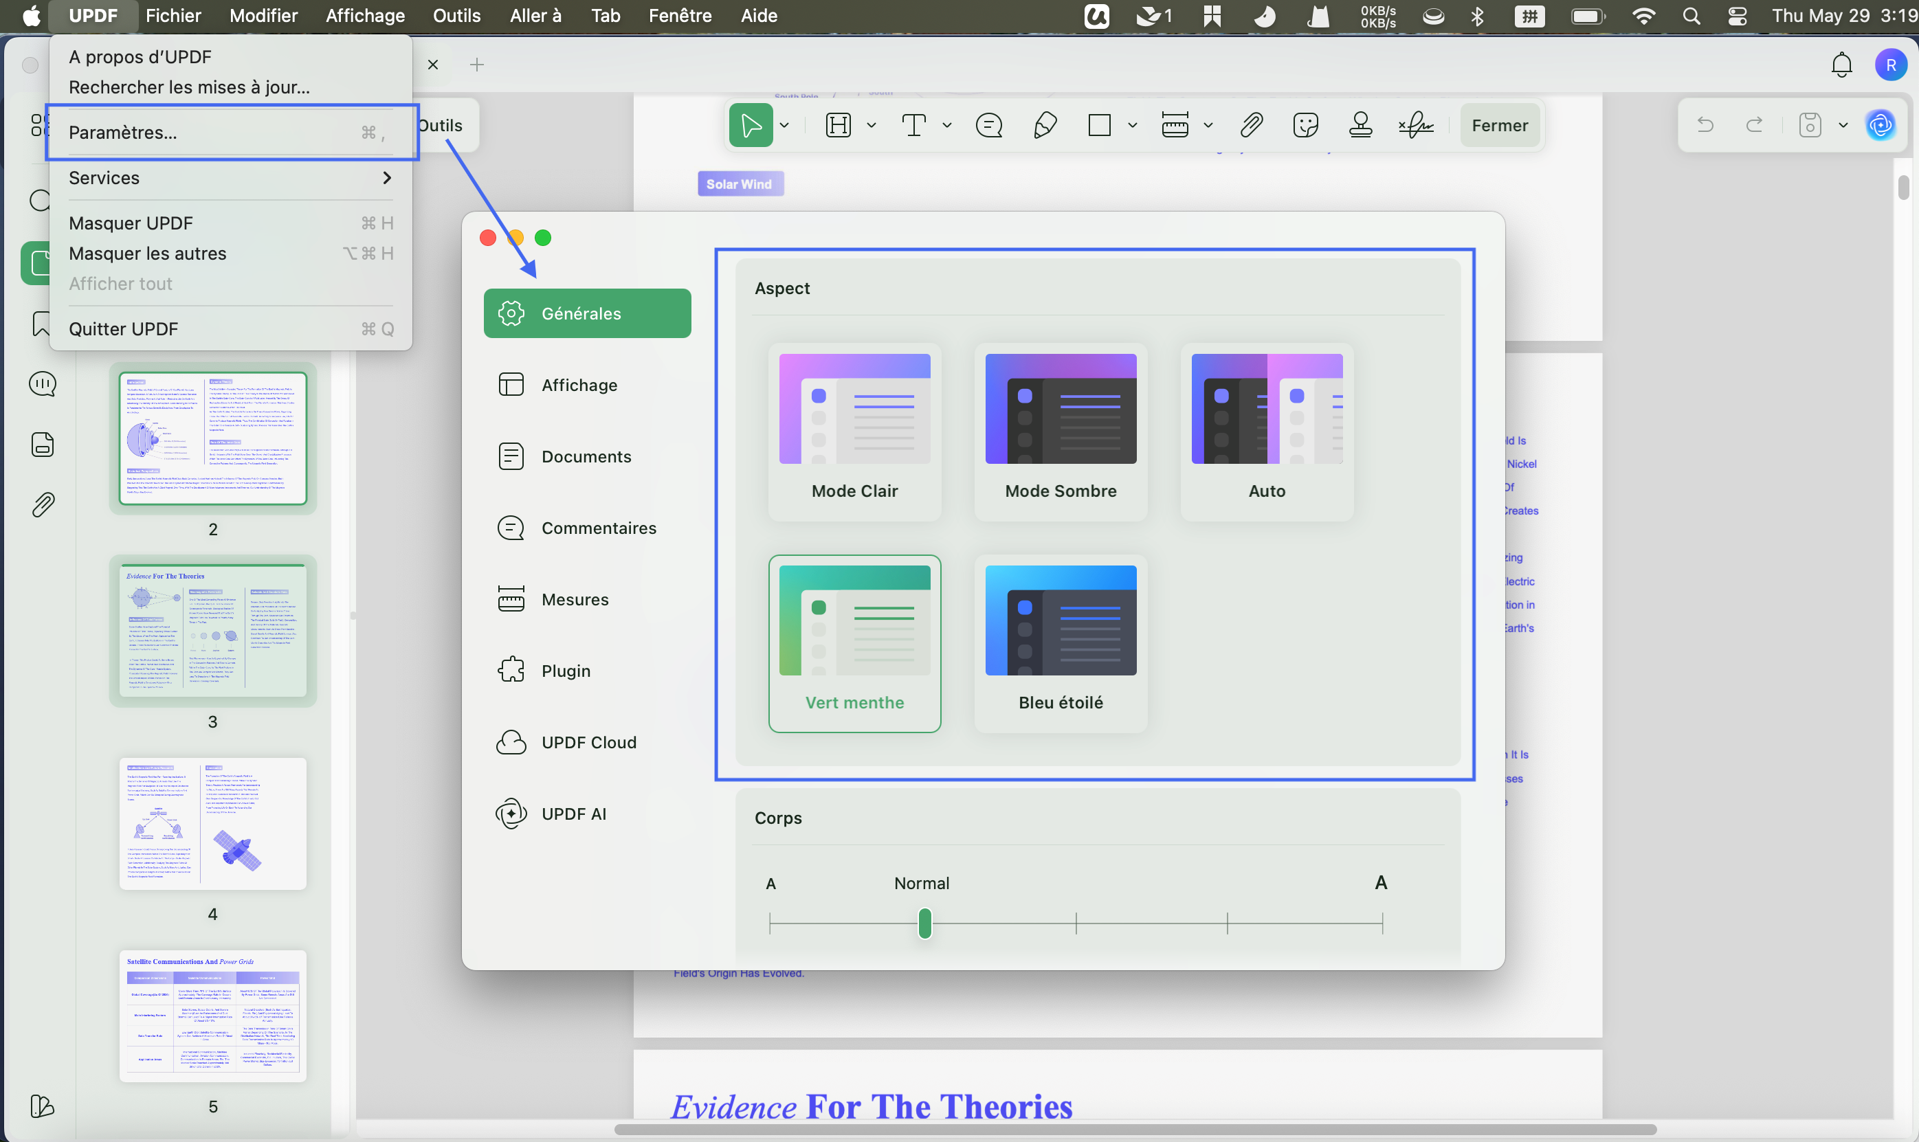
Task: Open the Affichage menu in menu bar
Action: [x=365, y=16]
